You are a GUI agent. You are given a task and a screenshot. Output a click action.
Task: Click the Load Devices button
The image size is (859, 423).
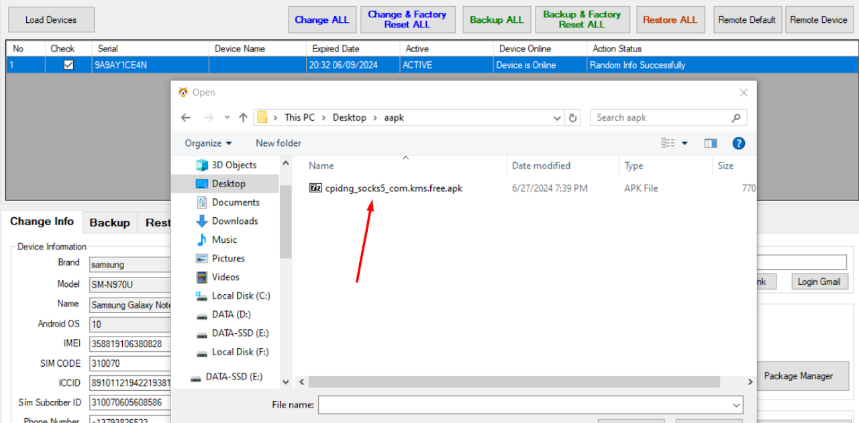coord(51,19)
